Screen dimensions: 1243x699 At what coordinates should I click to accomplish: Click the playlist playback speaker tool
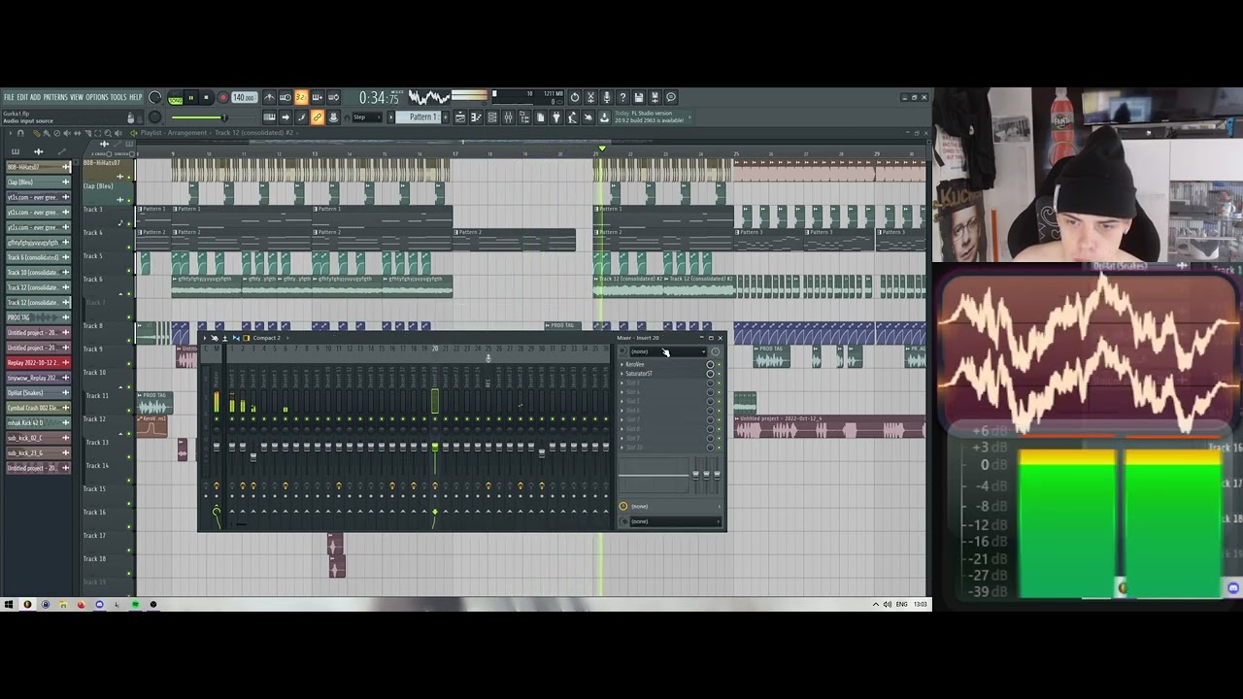click(118, 133)
